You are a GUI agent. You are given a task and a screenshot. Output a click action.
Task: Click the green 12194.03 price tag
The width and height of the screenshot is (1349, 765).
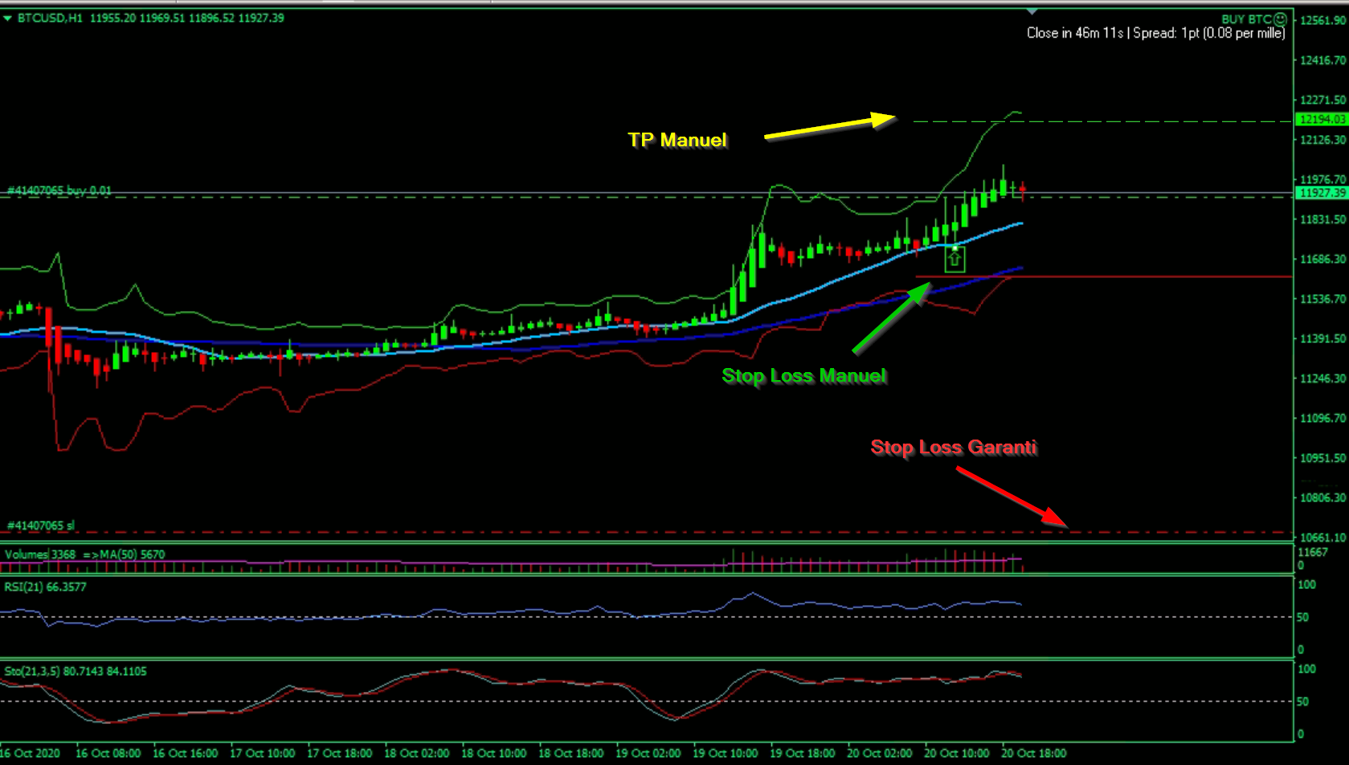[x=1322, y=119]
